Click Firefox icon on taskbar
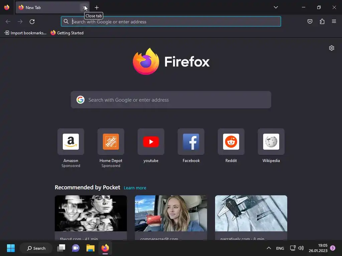Screen dimensions: 342x256 [x=105, y=248]
